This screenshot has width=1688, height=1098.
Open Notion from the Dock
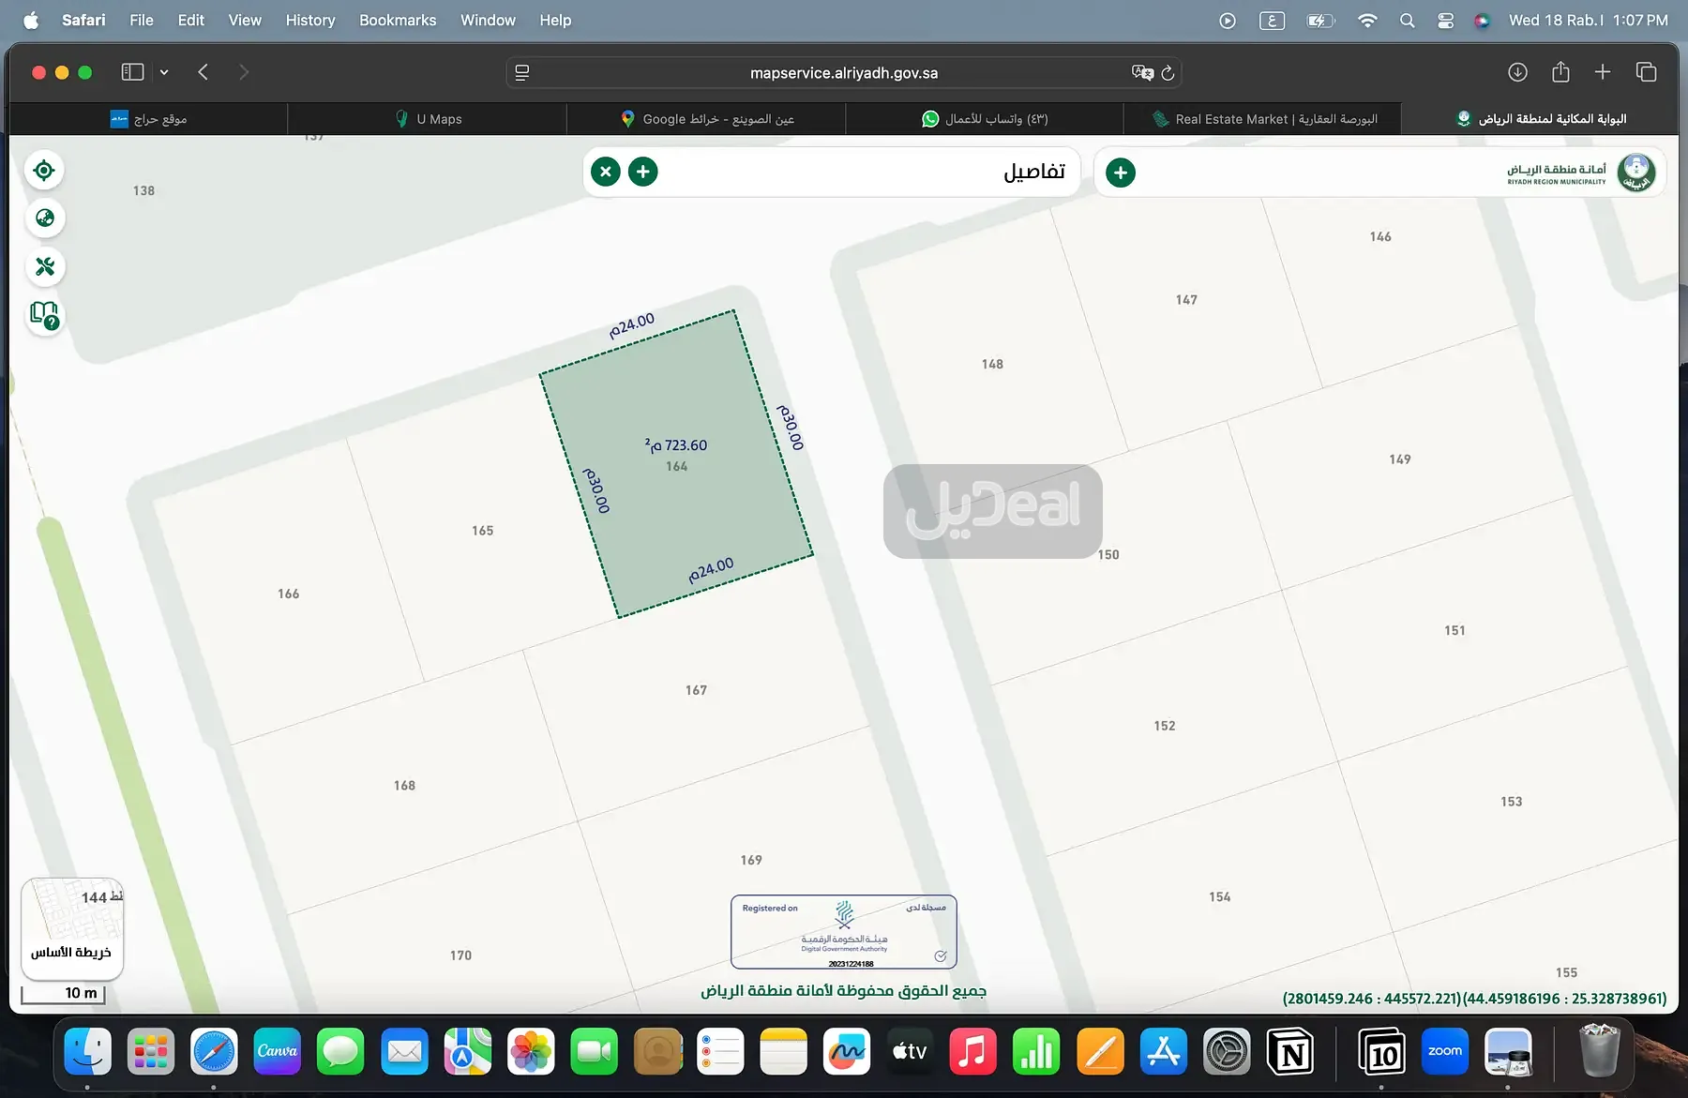click(x=1290, y=1051)
